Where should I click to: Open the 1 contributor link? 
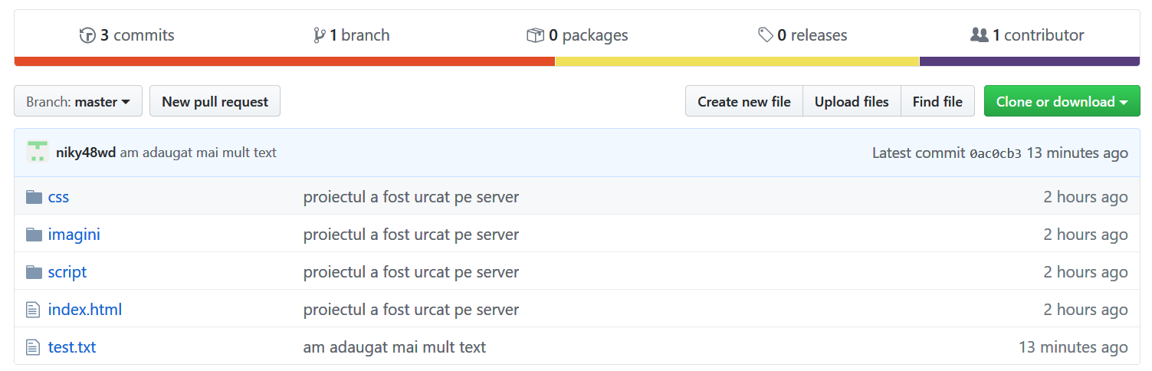(1027, 35)
